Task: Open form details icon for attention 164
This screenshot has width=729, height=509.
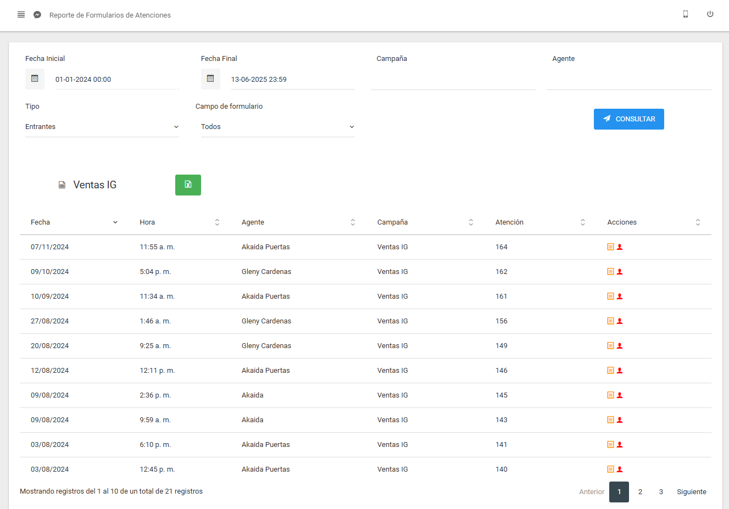Action: click(x=610, y=247)
